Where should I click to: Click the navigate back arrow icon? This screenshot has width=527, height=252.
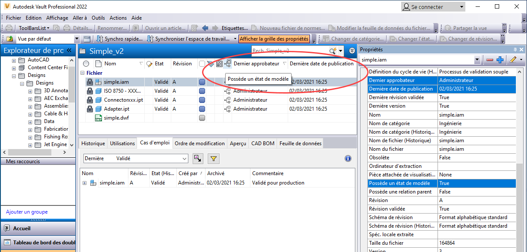(205, 28)
